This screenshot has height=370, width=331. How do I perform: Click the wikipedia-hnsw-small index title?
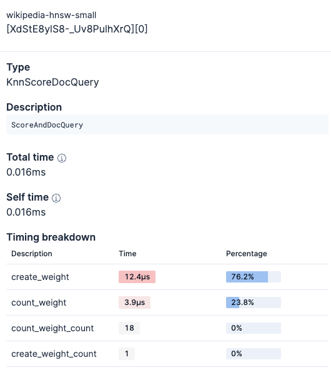coord(51,16)
